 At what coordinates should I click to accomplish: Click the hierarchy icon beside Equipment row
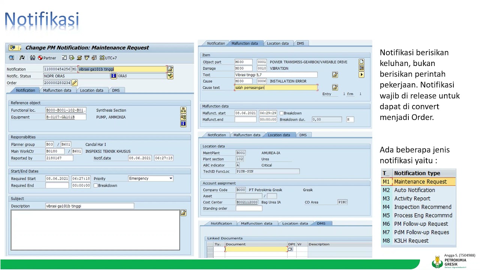(x=183, y=117)
